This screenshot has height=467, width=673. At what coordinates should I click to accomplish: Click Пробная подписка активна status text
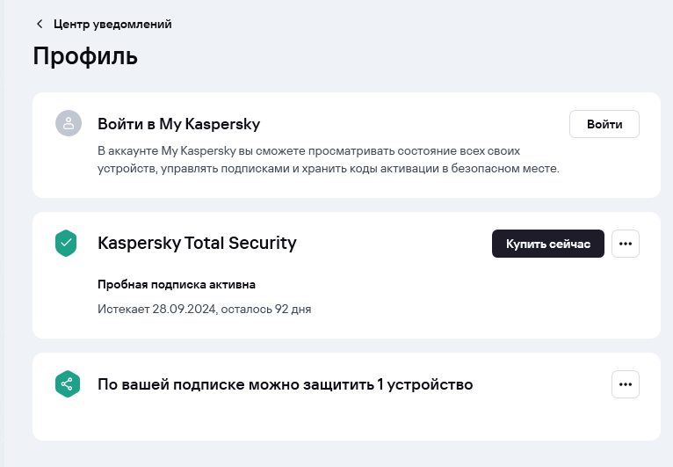coord(177,284)
